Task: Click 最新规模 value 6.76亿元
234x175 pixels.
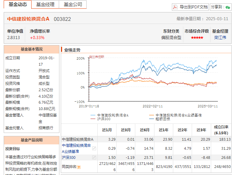Action: 46,102
